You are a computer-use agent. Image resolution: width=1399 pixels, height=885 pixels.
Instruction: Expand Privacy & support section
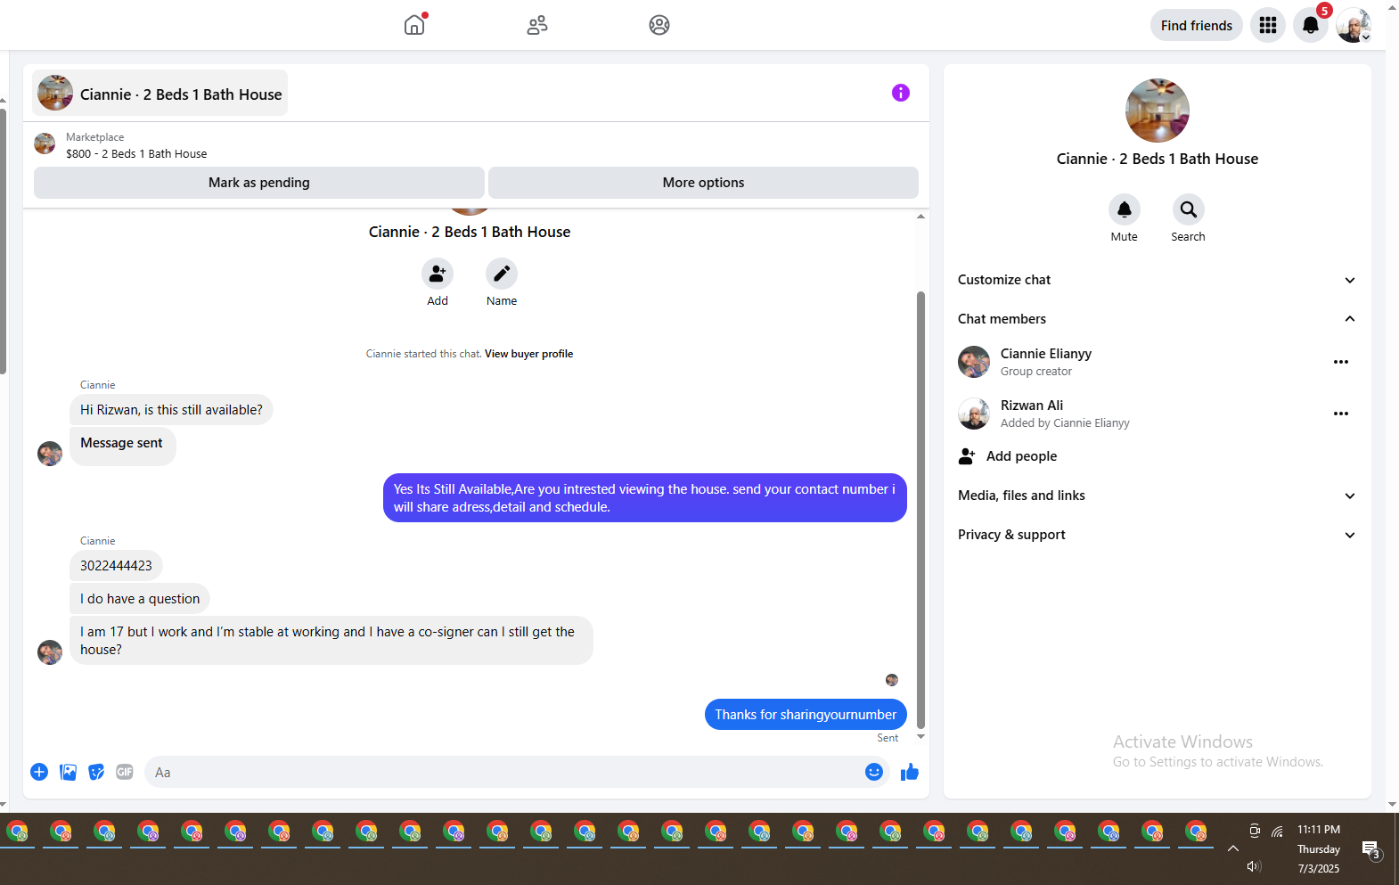(x=1157, y=535)
